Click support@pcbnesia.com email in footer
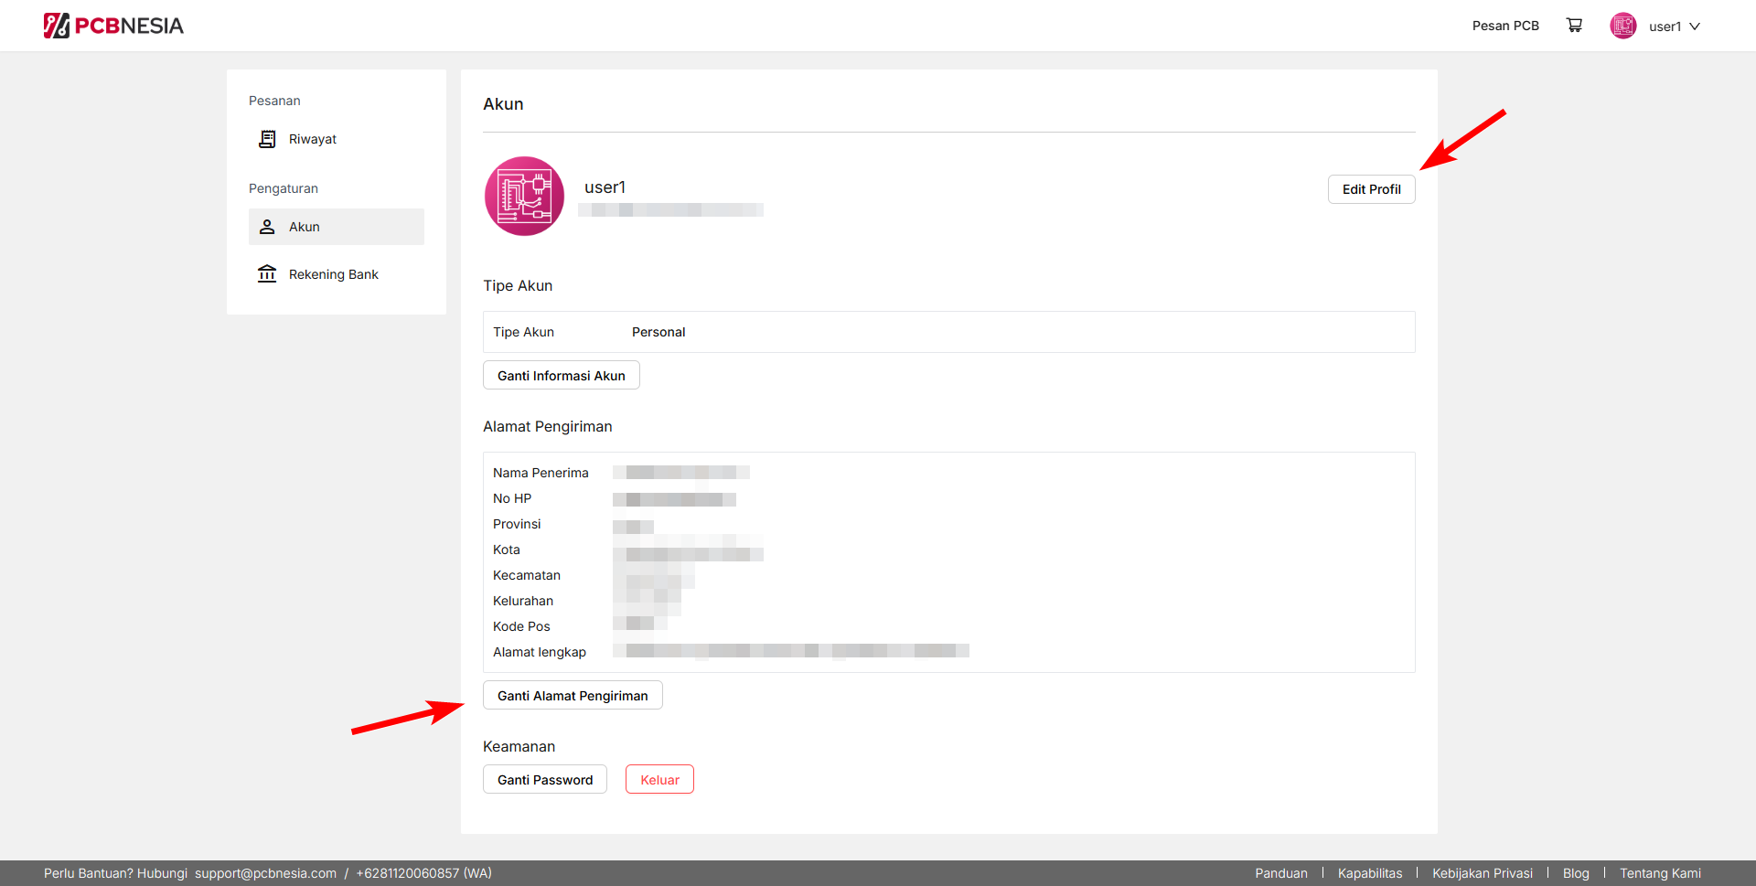The height and width of the screenshot is (886, 1756). point(265,873)
